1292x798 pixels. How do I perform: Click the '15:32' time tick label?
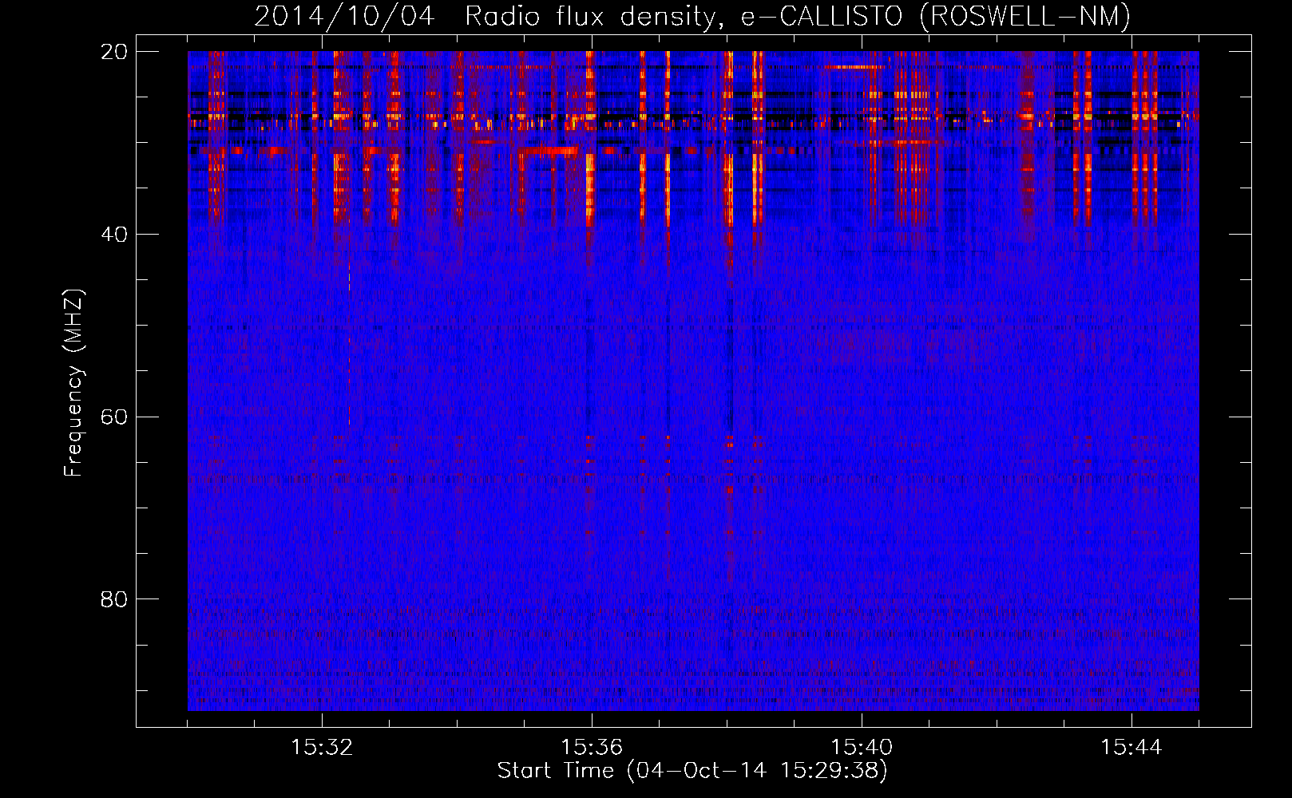322,747
